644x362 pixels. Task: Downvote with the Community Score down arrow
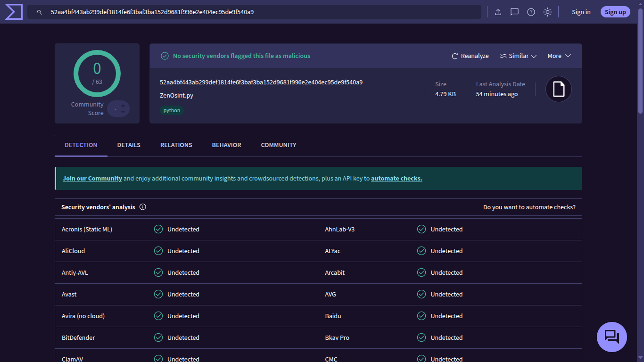point(123,112)
